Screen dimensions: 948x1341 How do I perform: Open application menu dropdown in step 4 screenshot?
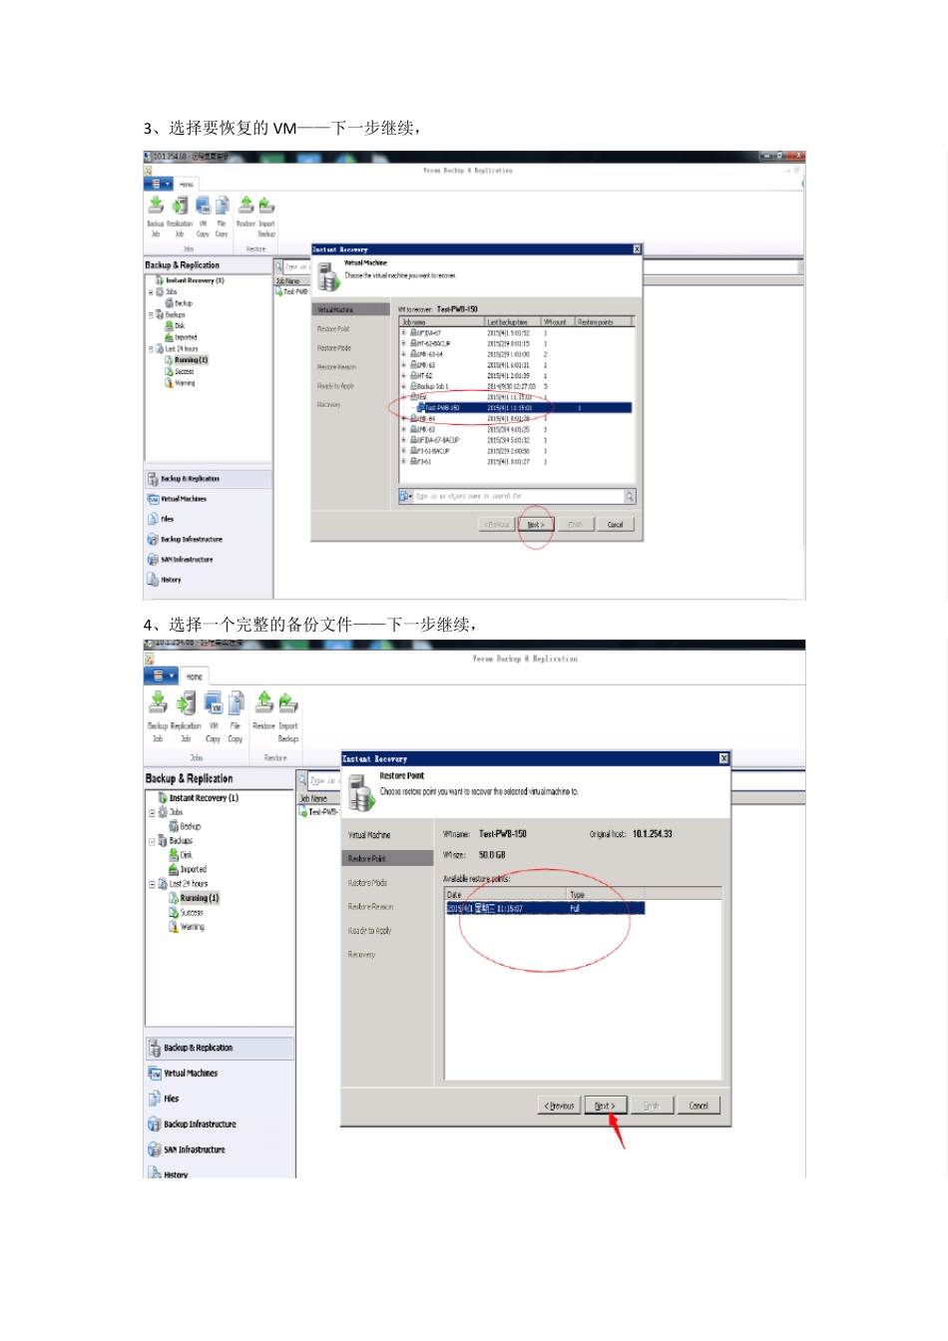(x=162, y=675)
